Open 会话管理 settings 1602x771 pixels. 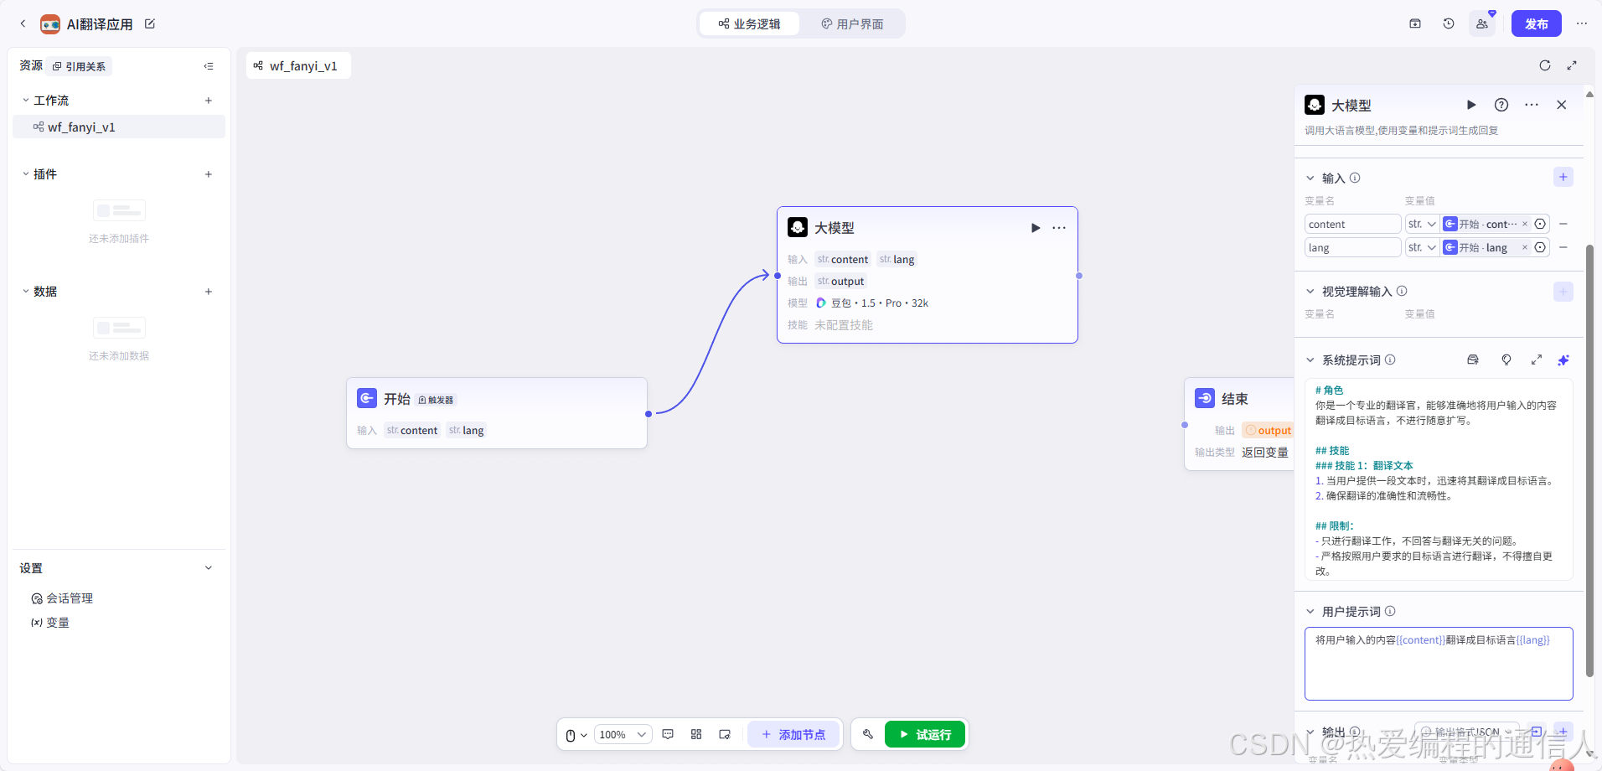[62, 598]
